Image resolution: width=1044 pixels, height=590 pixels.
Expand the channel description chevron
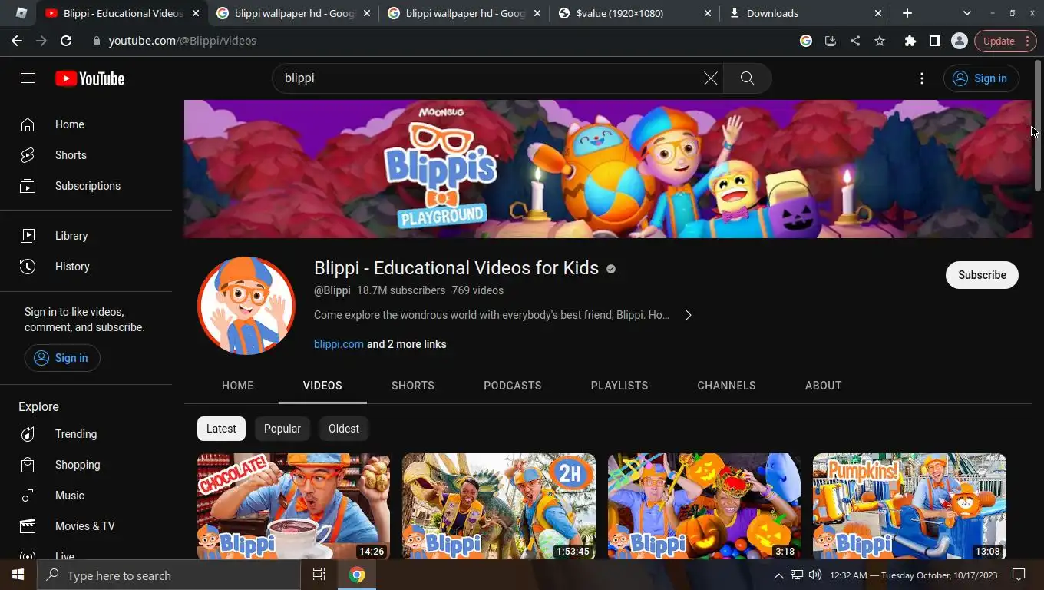tap(689, 315)
